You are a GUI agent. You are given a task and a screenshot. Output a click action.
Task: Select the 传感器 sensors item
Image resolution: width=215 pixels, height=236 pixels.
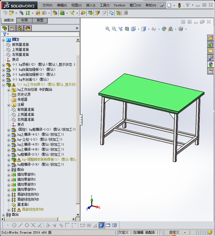click(x=22, y=99)
